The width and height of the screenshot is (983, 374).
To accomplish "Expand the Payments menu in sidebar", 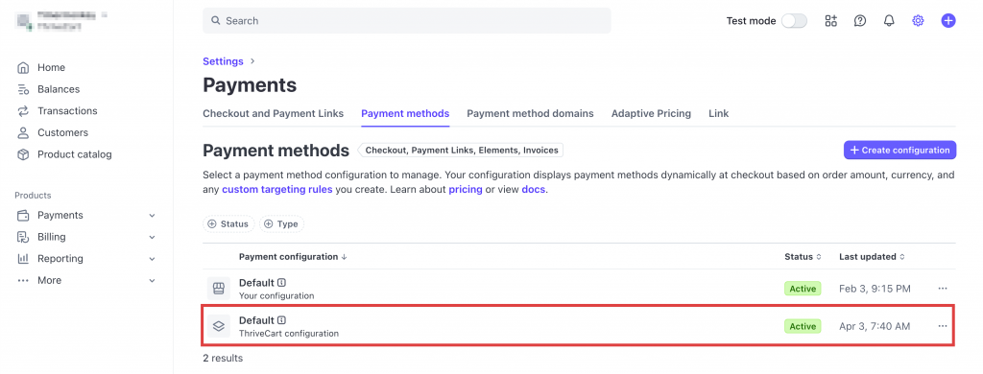I will [85, 216].
